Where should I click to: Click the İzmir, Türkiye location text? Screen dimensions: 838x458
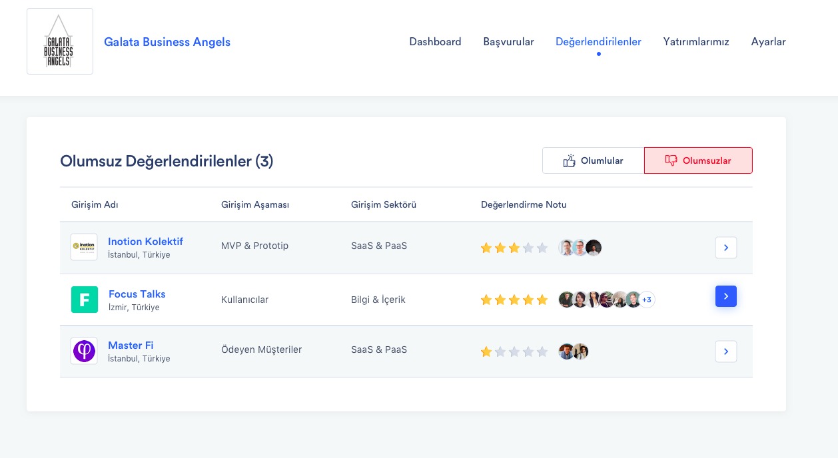tap(134, 308)
